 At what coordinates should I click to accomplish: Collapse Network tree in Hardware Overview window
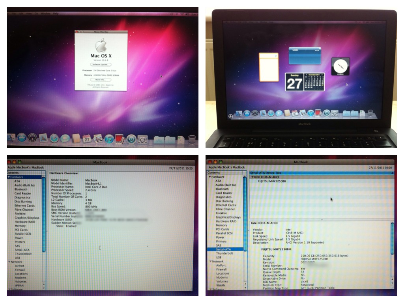(9, 262)
